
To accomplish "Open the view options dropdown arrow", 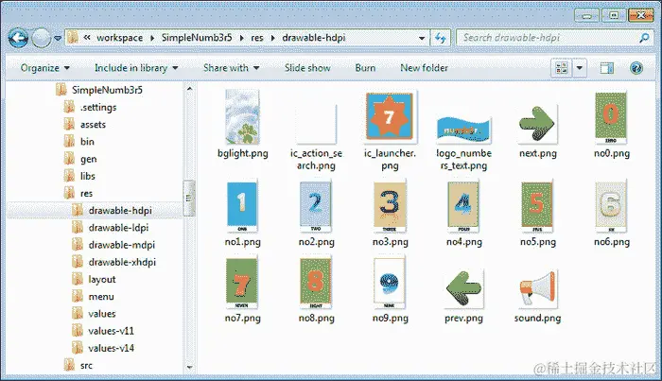I will click(x=580, y=68).
